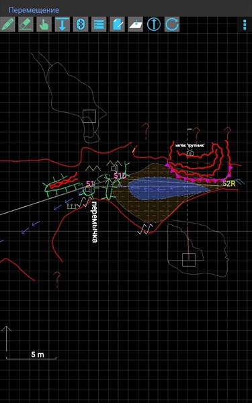Switch plan/profile view icon
The width and height of the screenshot is (252, 403).
click(x=135, y=24)
